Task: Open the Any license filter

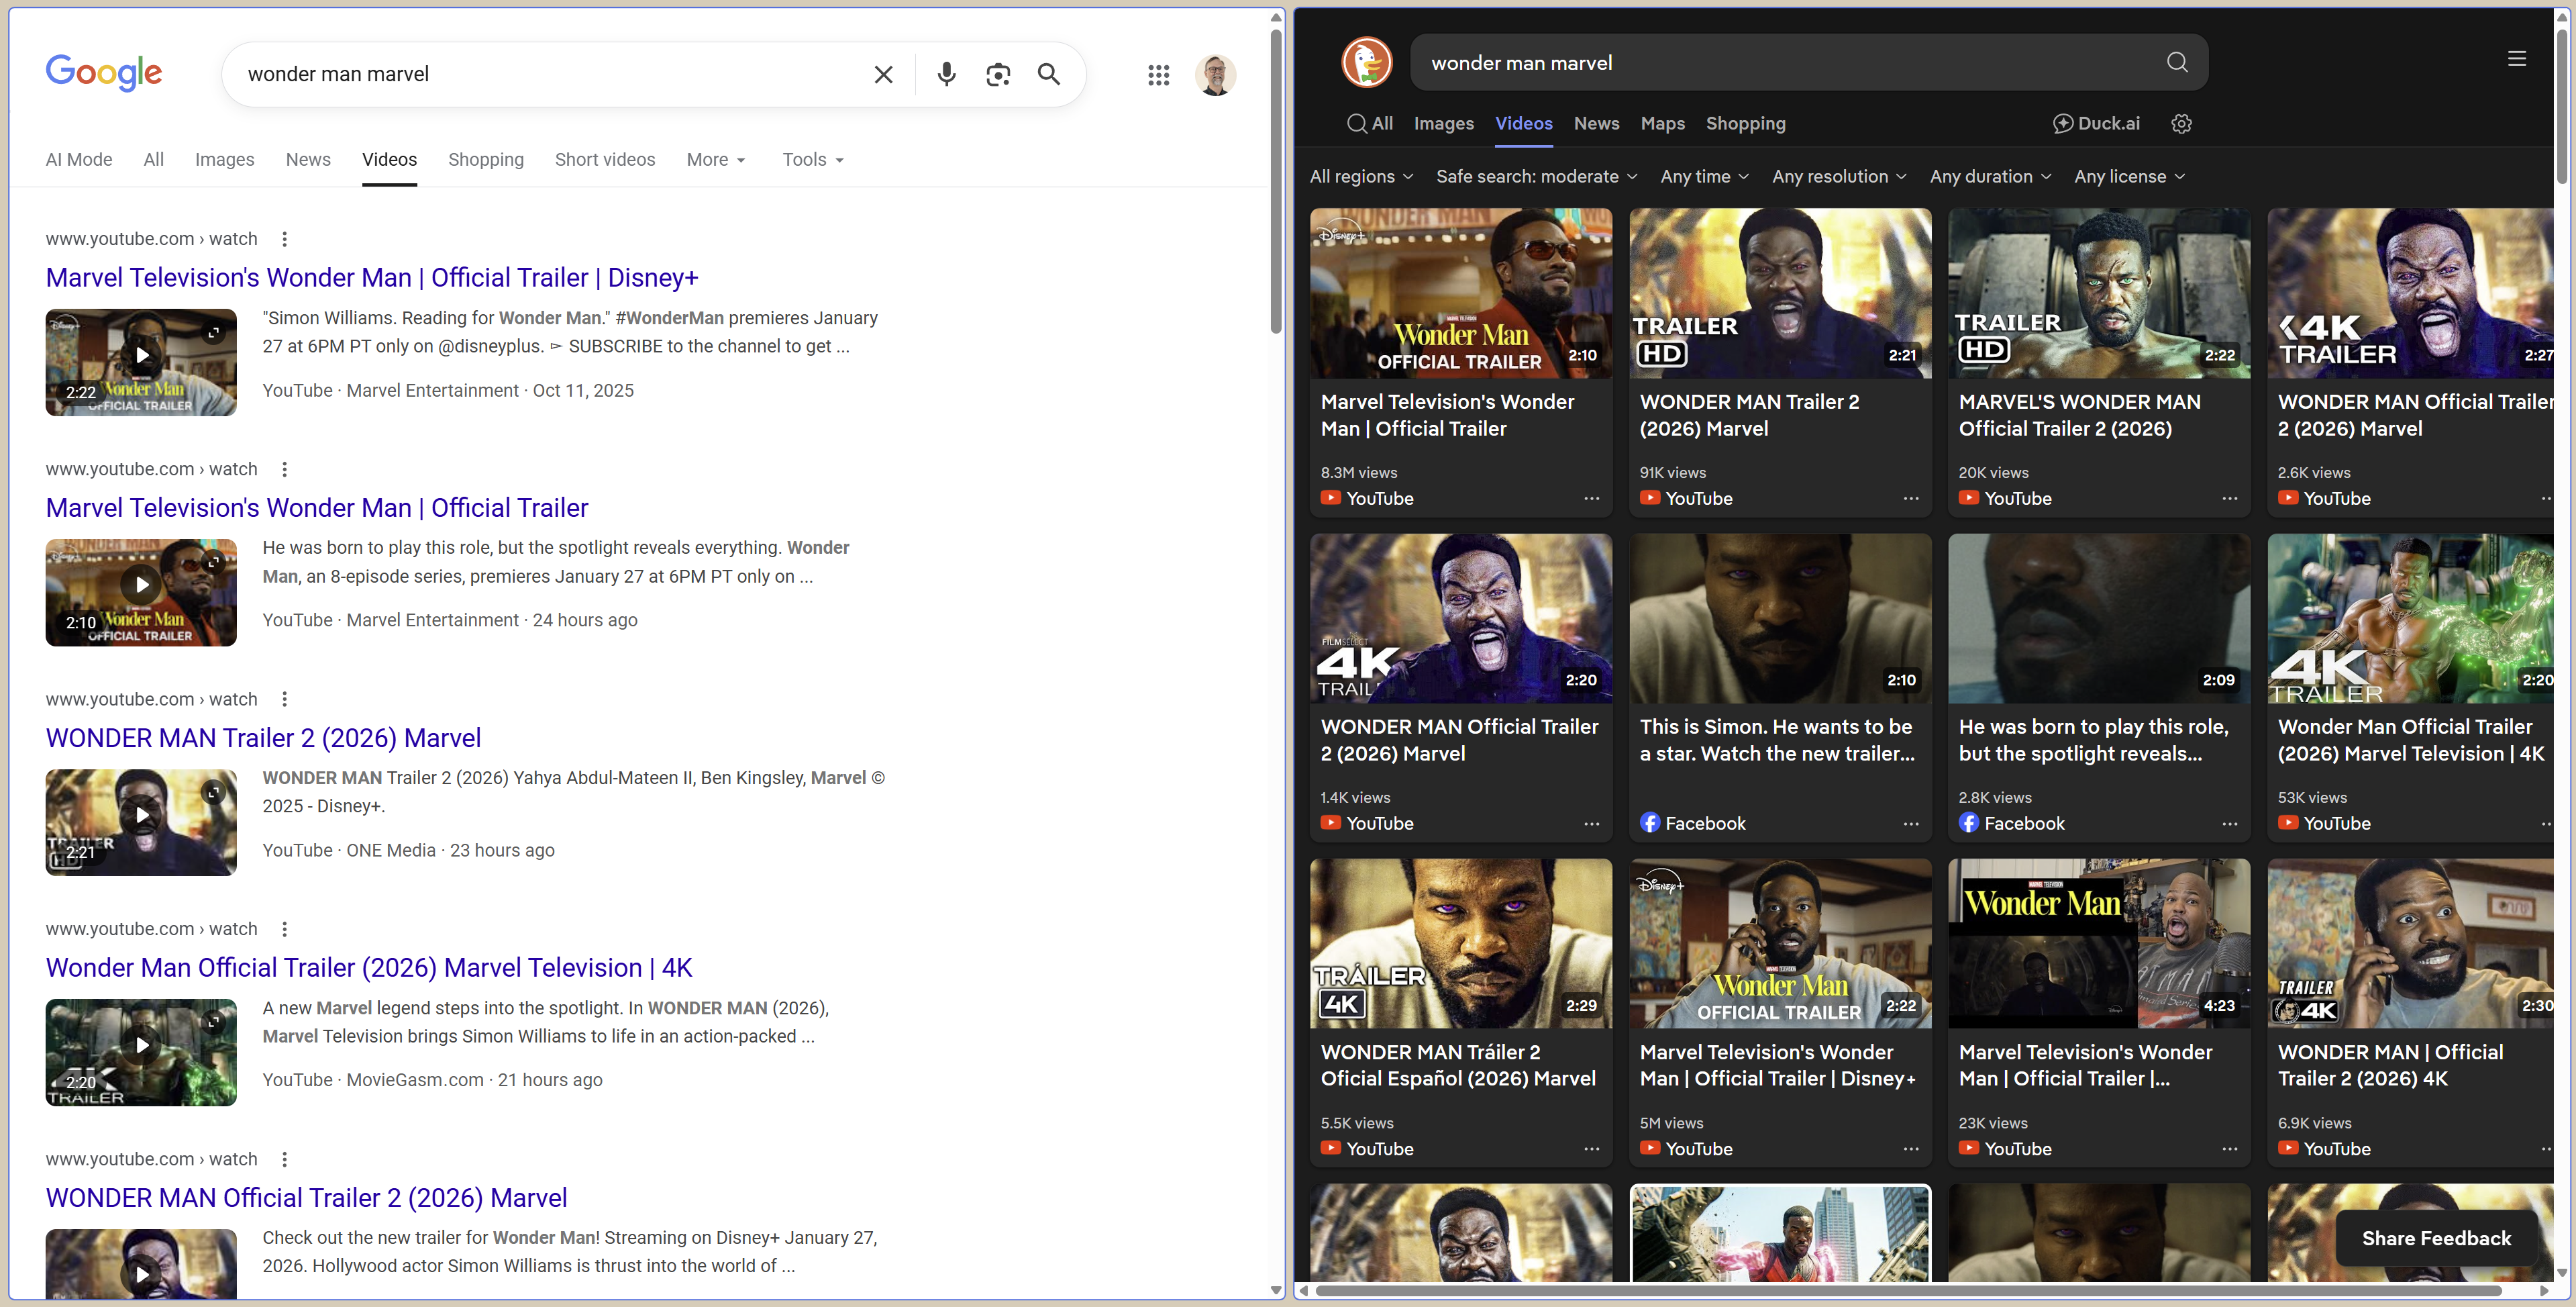Action: coord(2129,176)
